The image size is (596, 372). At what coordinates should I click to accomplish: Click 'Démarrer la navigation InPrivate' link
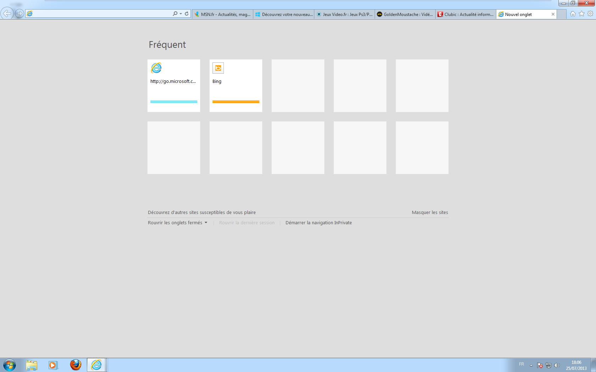[319, 222]
